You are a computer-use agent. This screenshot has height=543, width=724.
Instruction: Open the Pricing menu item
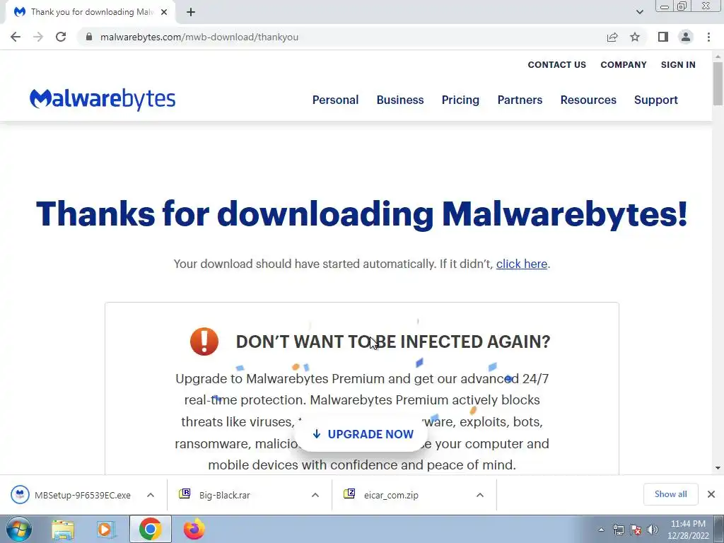(460, 100)
